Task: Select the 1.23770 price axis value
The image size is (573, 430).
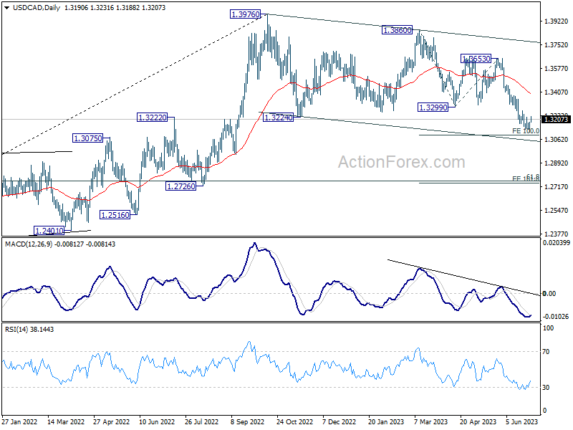Action: coord(557,234)
